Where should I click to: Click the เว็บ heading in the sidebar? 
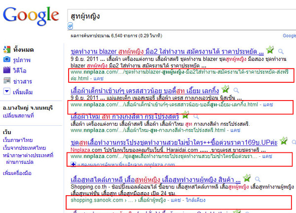7,132
